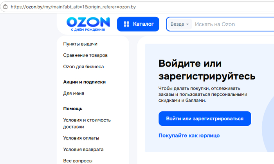Screen dimensions: 274x164
Task: Open the Каталог button
Action: [138, 24]
